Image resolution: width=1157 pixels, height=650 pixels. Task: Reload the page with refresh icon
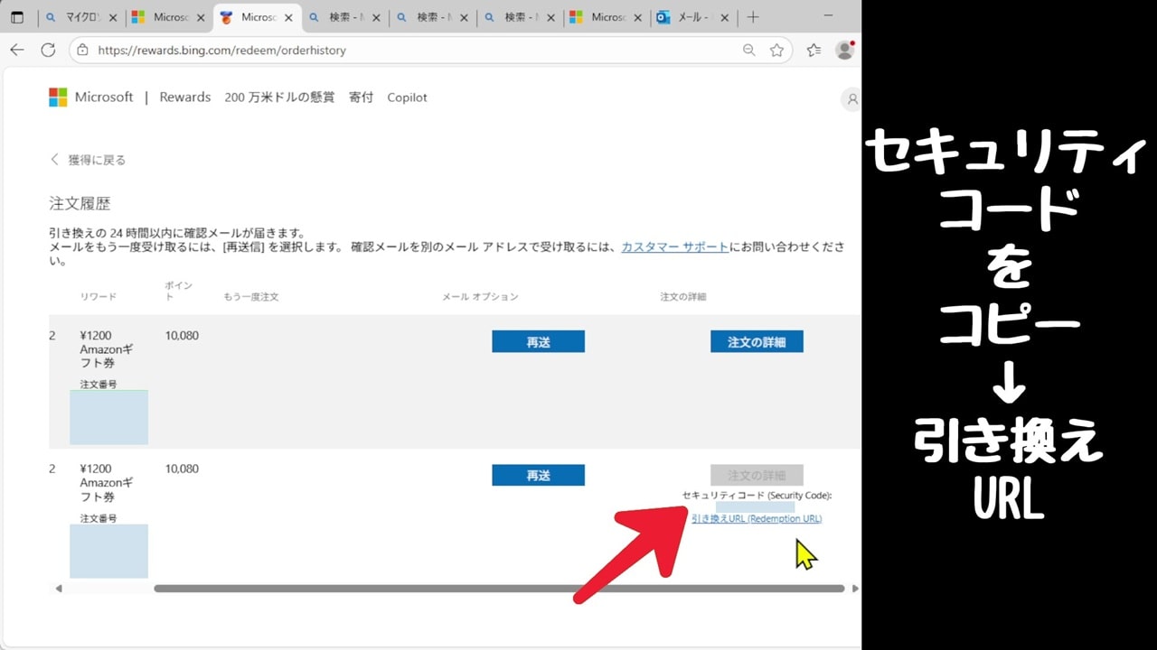[x=48, y=50]
